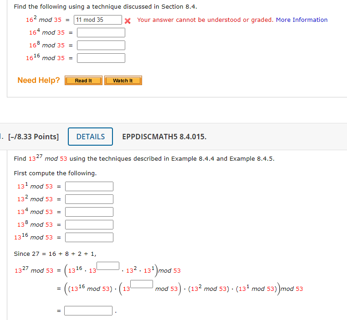Click the 16¹⁶ mod 35 answer field
Viewport: 347px width, 320px height.
101,58
